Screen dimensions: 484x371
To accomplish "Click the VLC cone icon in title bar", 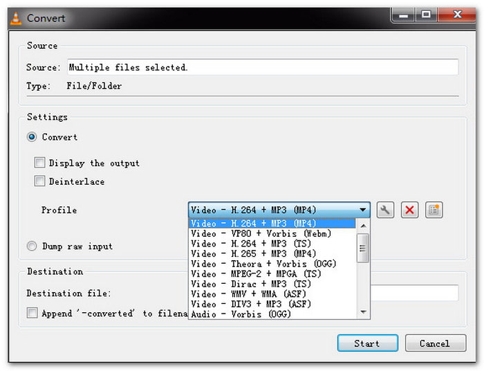I will point(16,18).
